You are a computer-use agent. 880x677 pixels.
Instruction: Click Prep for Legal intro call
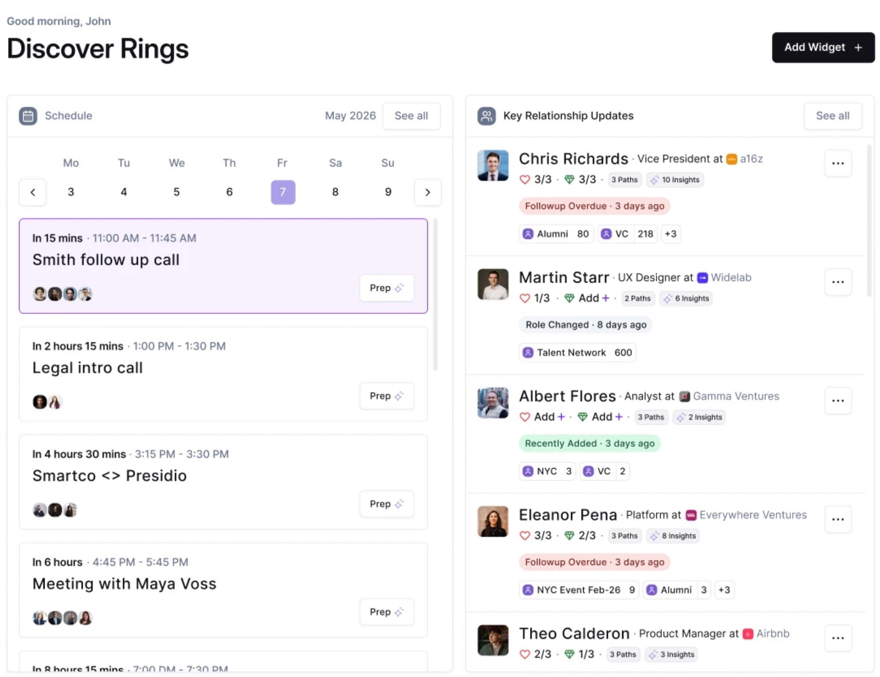[387, 396]
